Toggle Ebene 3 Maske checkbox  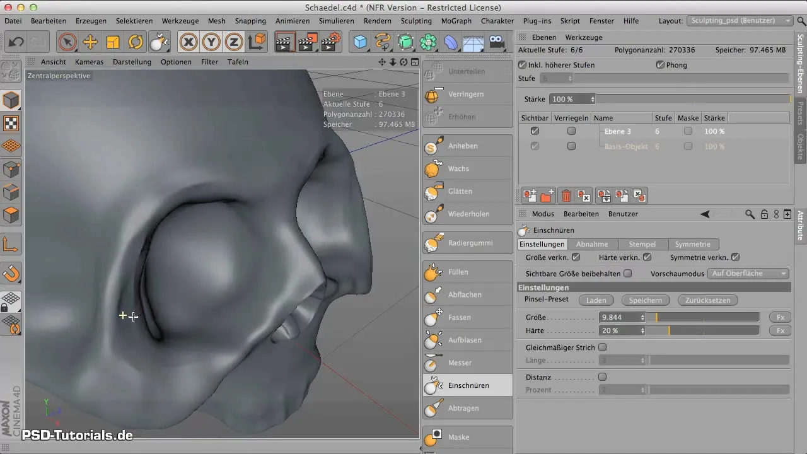tap(688, 131)
